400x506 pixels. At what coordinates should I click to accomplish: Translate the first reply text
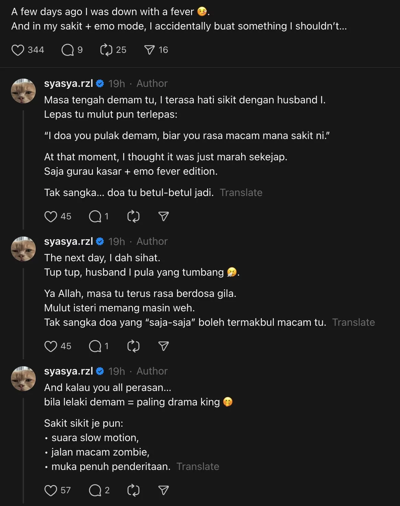tap(241, 193)
